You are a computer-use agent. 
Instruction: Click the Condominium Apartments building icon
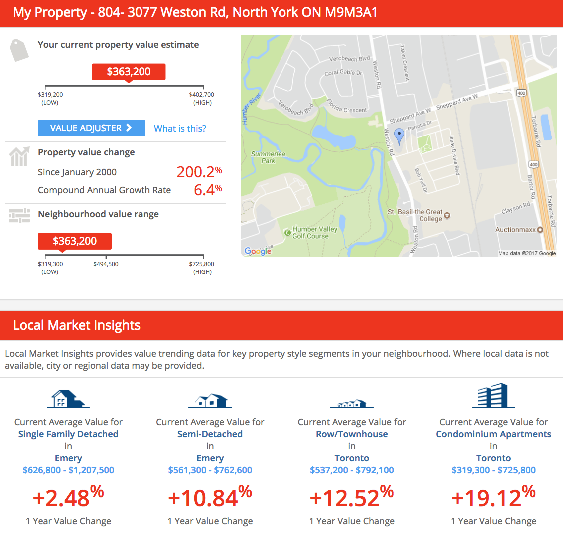(x=493, y=396)
